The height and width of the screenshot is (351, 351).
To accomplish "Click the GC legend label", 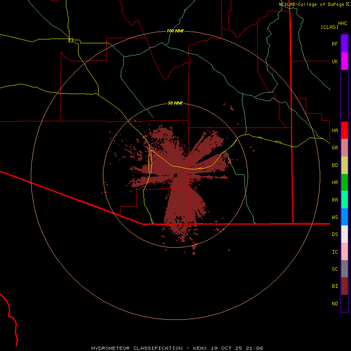I will tap(335, 269).
